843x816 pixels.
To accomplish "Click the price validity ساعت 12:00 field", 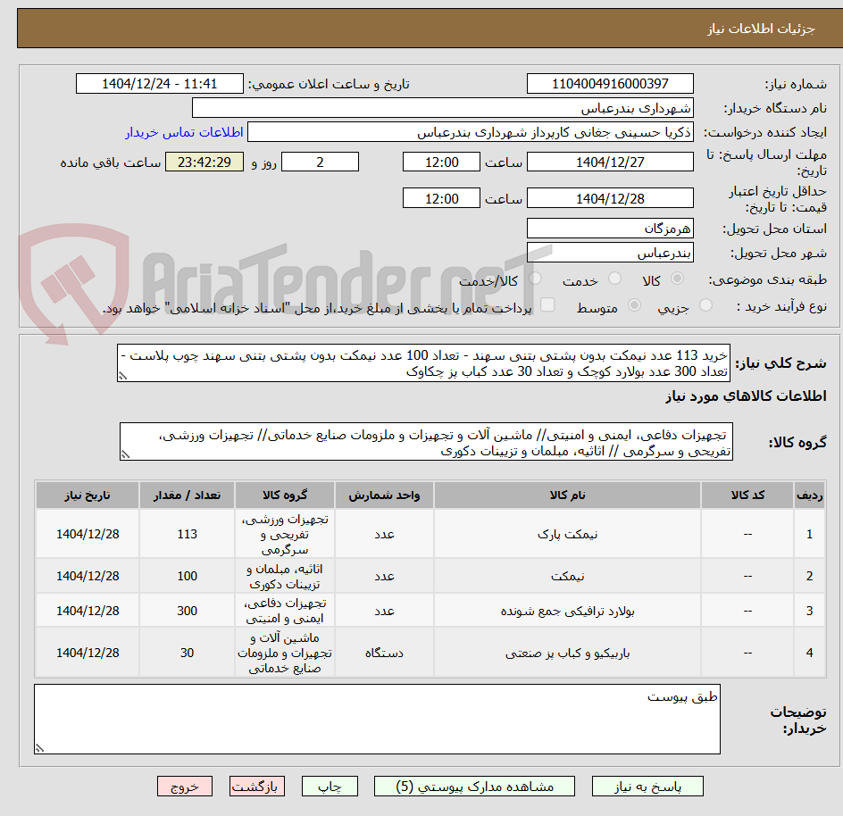I will (441, 198).
